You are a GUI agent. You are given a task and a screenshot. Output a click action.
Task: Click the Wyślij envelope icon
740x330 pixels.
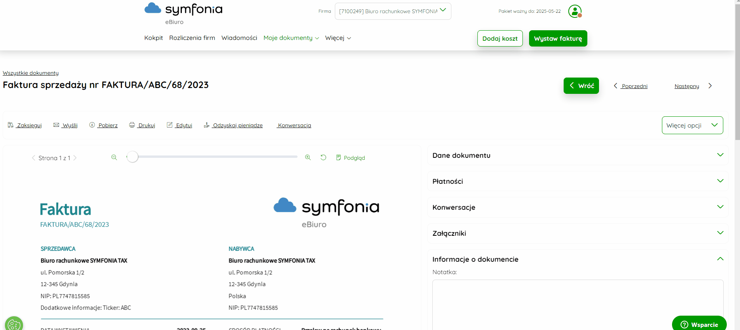(x=56, y=125)
